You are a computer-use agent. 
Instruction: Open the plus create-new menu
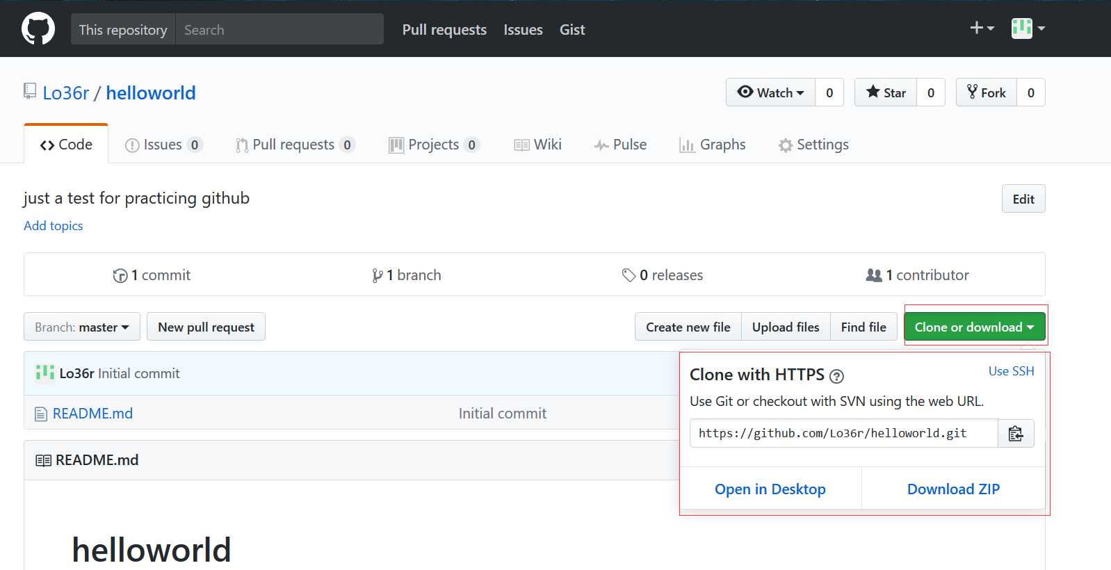point(982,28)
